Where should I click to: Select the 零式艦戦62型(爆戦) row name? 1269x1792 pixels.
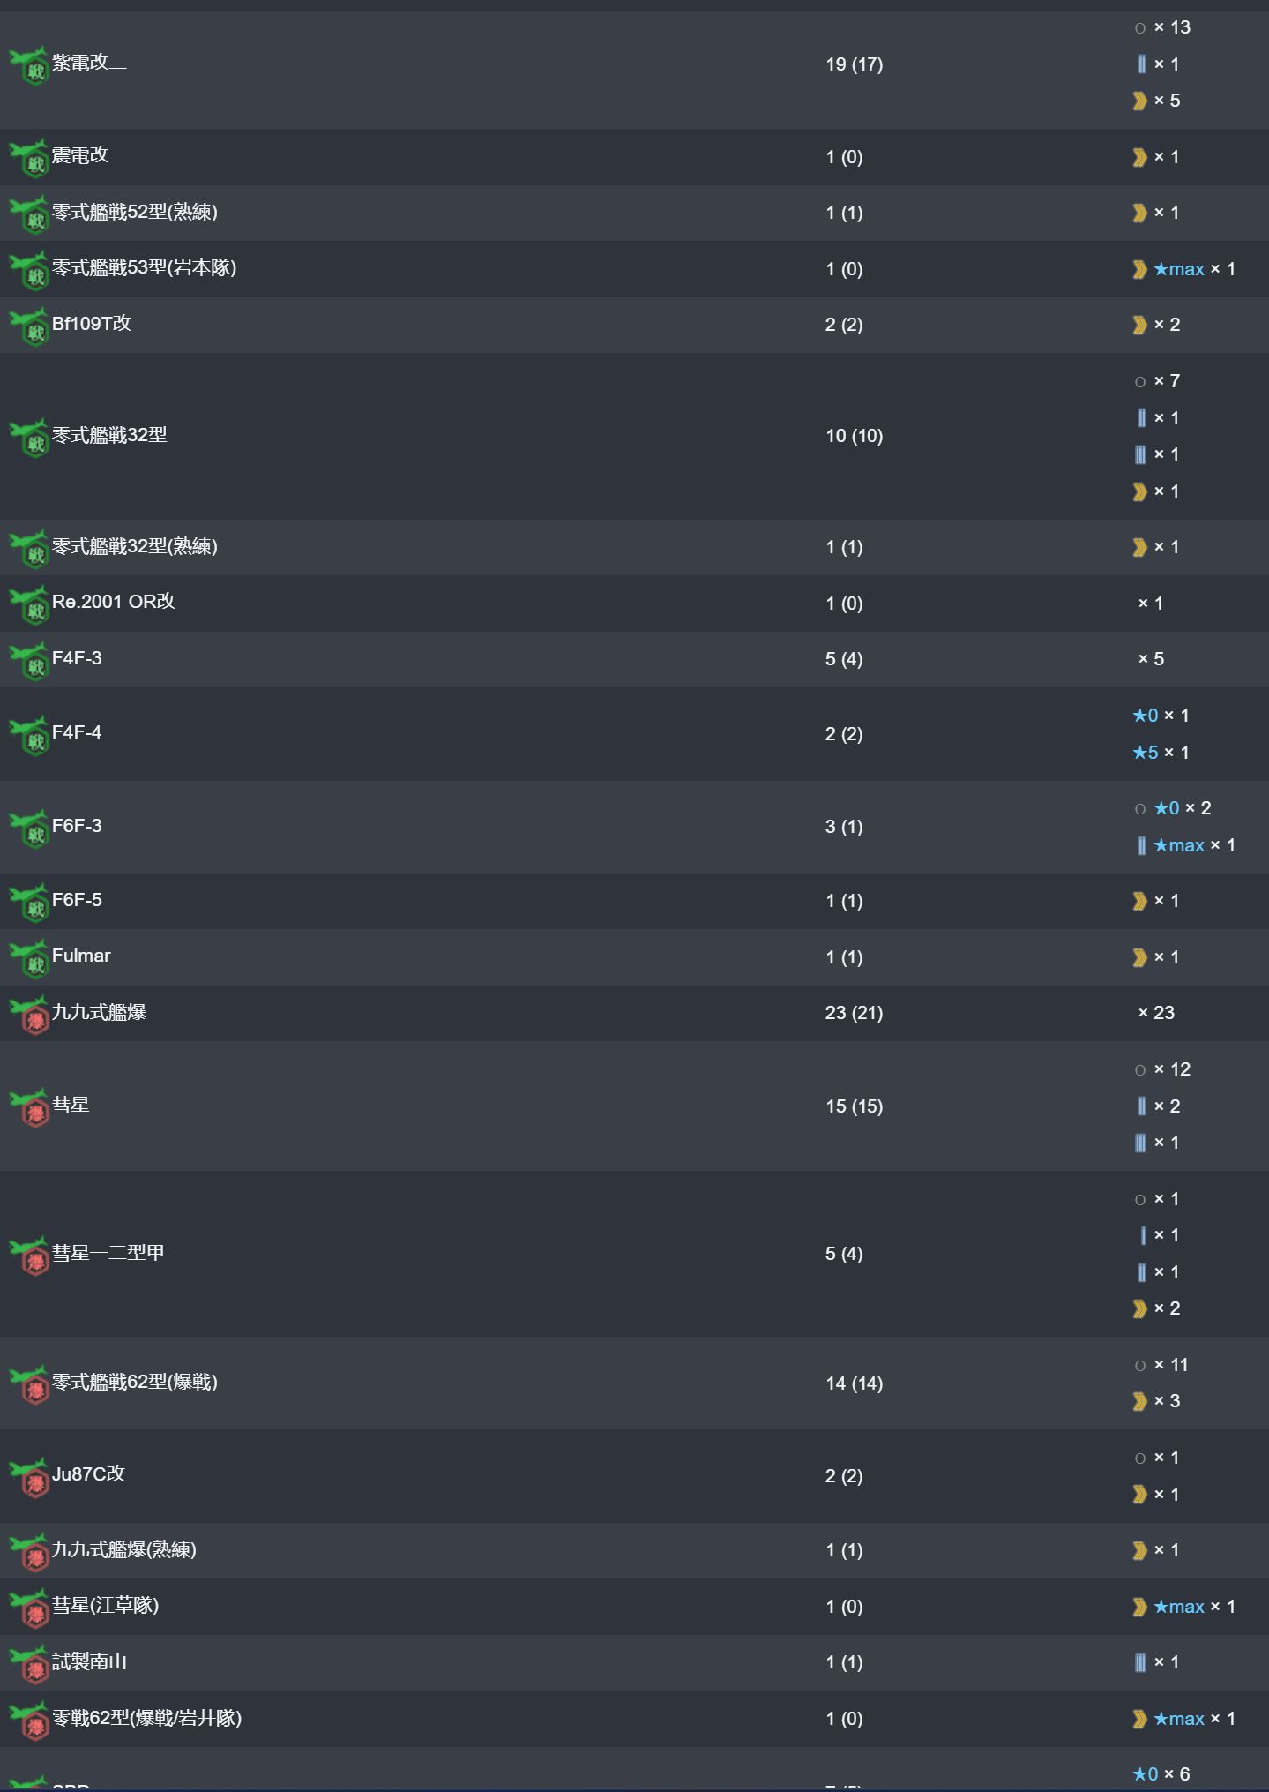pos(135,1382)
